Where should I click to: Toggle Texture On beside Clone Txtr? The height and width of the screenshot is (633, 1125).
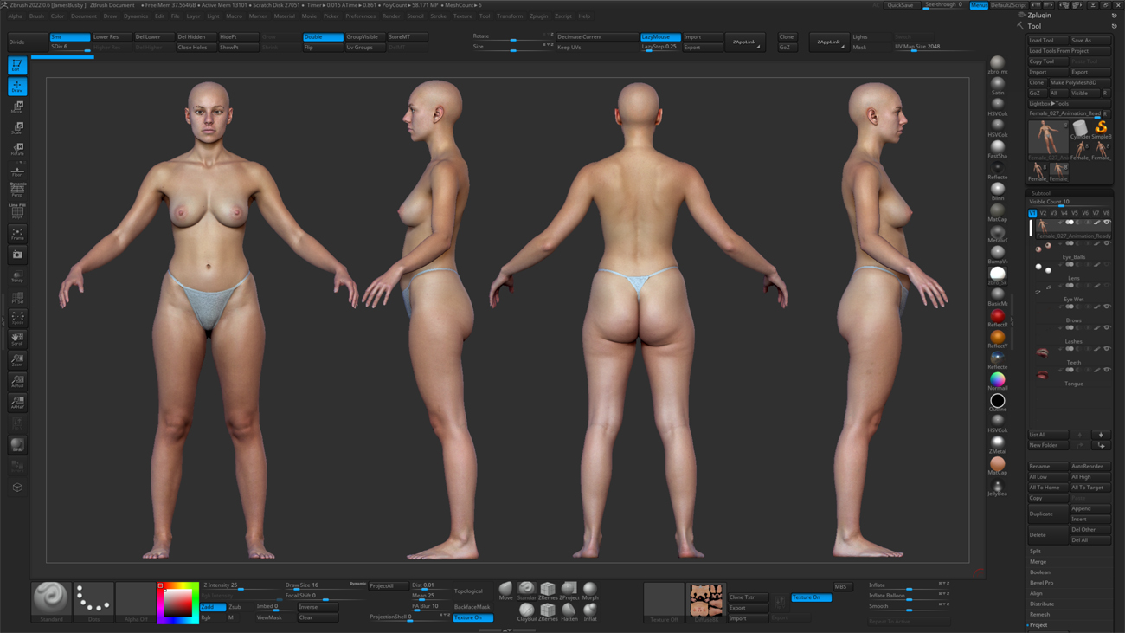[811, 597]
